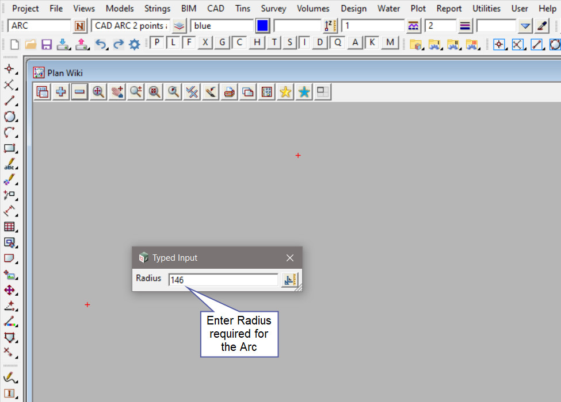The width and height of the screenshot is (561, 402).
Task: Click the CAD text 'abc' tool
Action: pos(9,165)
